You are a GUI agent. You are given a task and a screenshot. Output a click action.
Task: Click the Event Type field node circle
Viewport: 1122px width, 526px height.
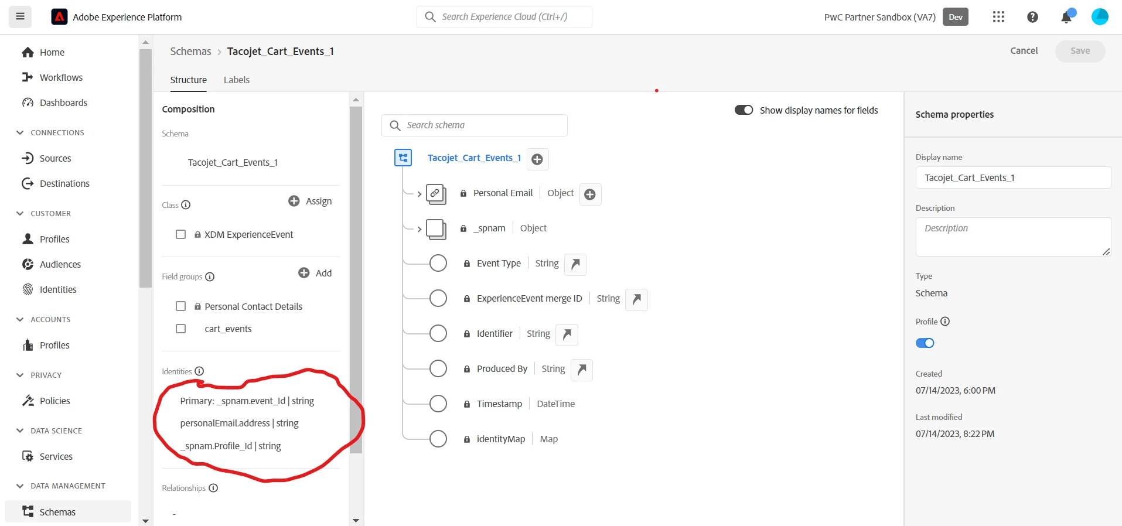coord(438,263)
